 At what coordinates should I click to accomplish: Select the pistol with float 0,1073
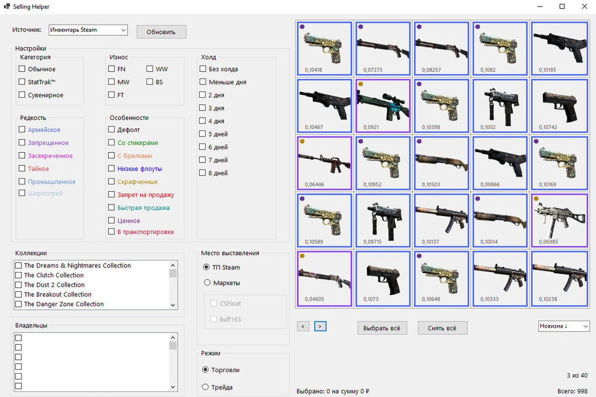[383, 278]
